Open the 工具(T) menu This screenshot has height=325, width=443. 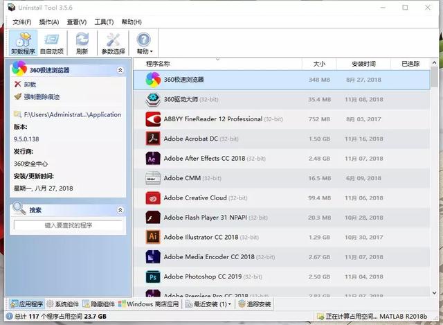(104, 22)
